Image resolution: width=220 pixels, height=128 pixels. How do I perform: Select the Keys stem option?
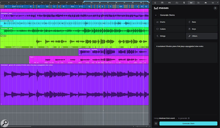[202, 29]
